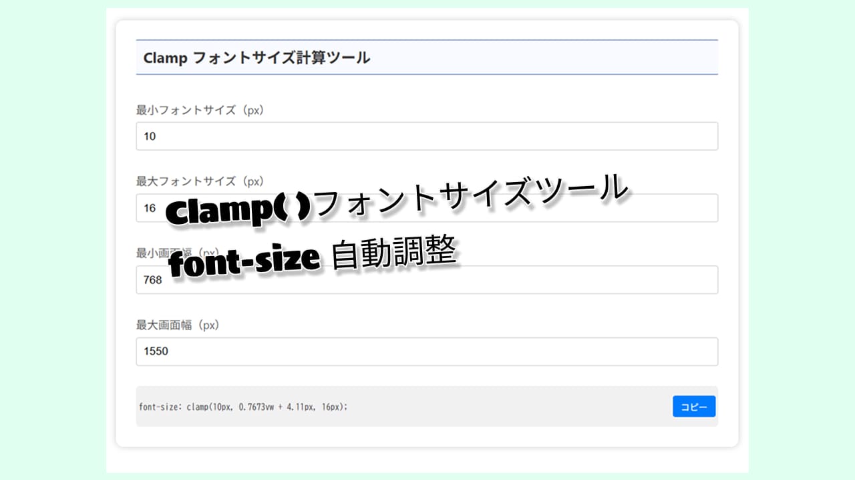The image size is (855, 480).
Task: Click the generated font-size clamp code text
Action: [x=244, y=406]
